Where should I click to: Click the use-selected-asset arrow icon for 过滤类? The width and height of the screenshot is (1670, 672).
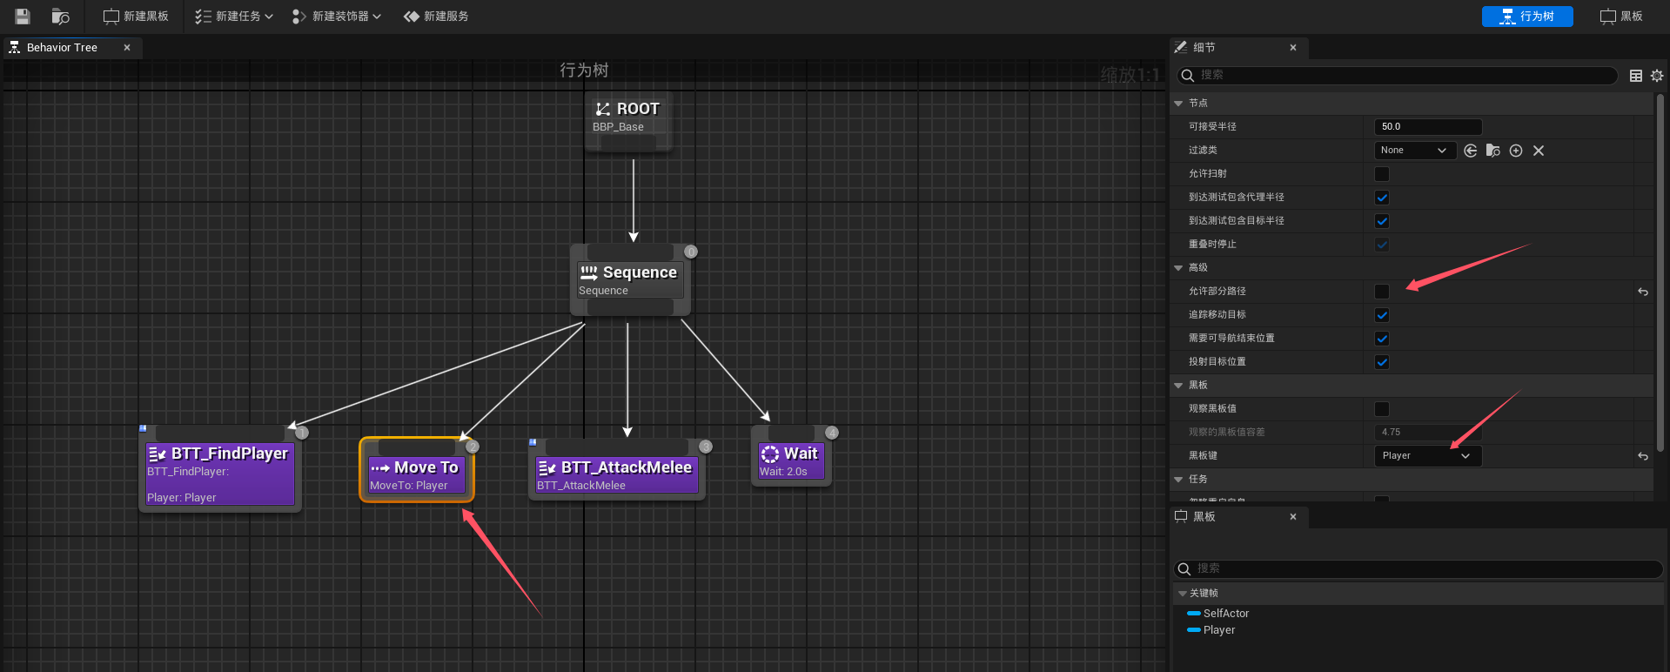[1471, 151]
